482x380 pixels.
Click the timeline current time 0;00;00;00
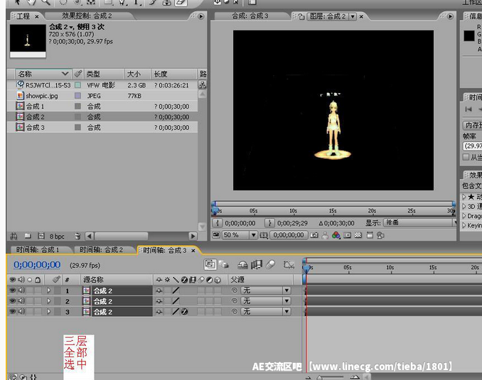[x=37, y=265]
